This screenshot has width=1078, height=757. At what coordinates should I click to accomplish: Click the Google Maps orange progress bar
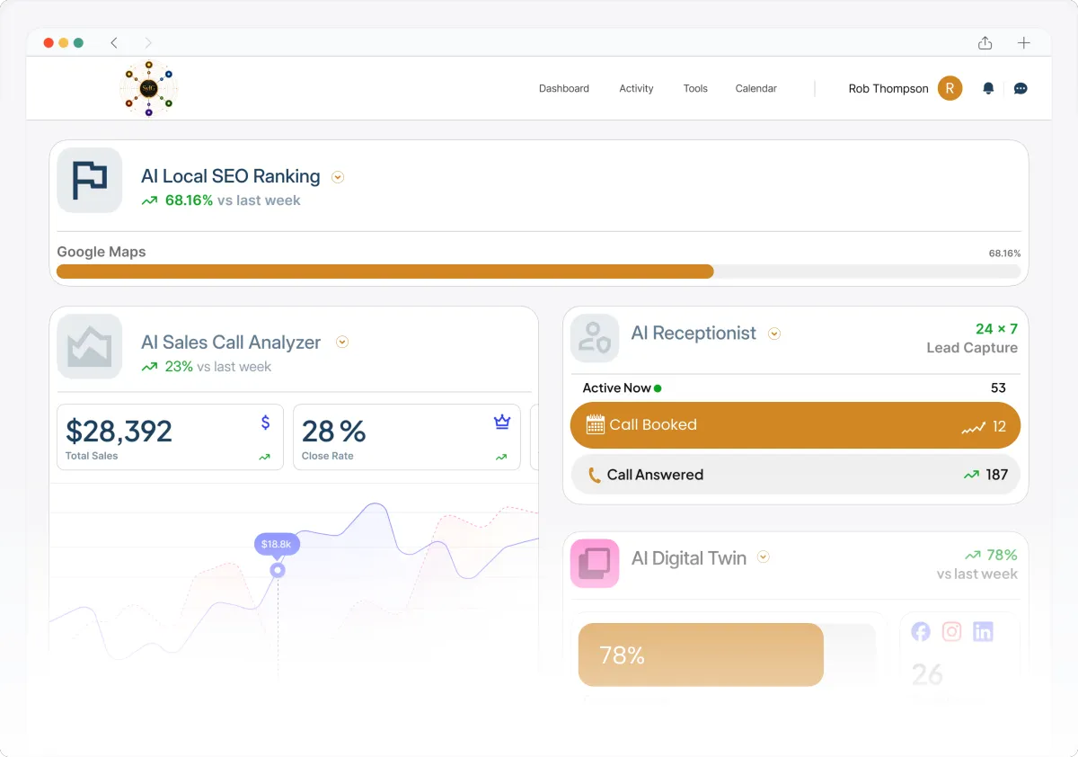click(385, 272)
